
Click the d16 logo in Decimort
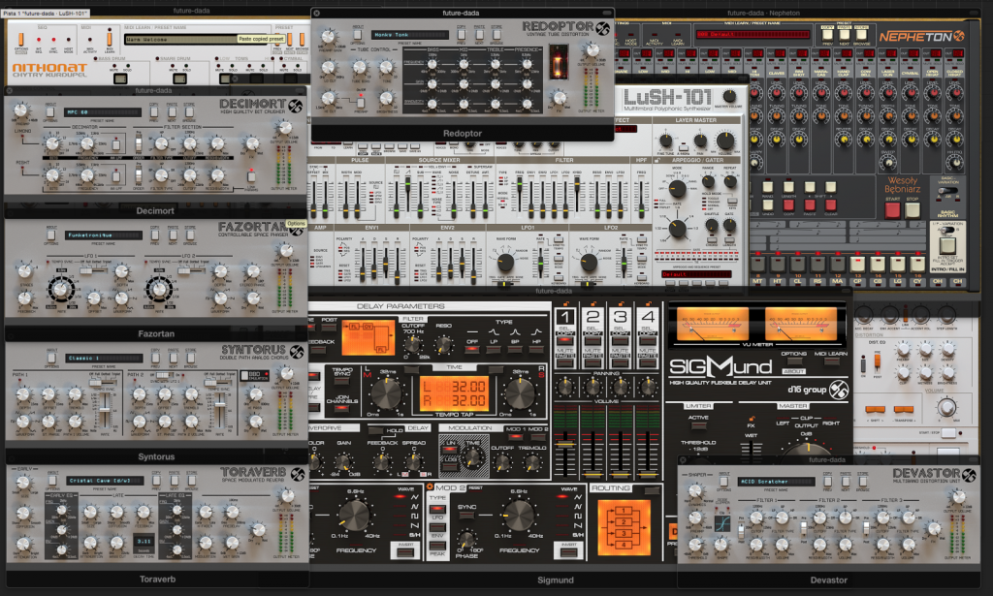tap(295, 106)
